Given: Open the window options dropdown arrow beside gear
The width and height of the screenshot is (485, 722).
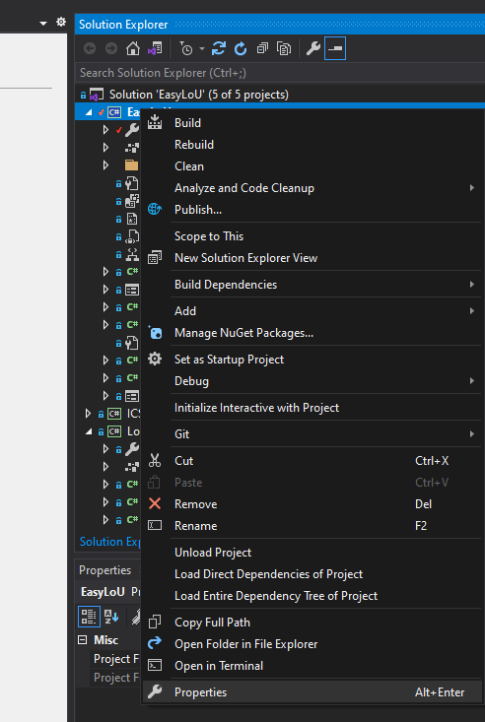Looking at the screenshot, I should click(x=43, y=23).
